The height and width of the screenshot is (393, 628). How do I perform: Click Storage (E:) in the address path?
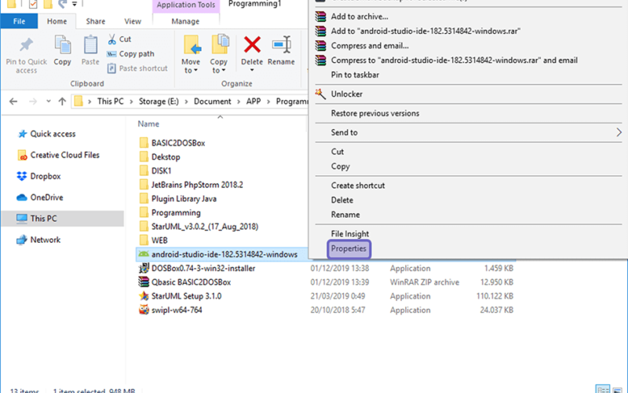tap(159, 101)
